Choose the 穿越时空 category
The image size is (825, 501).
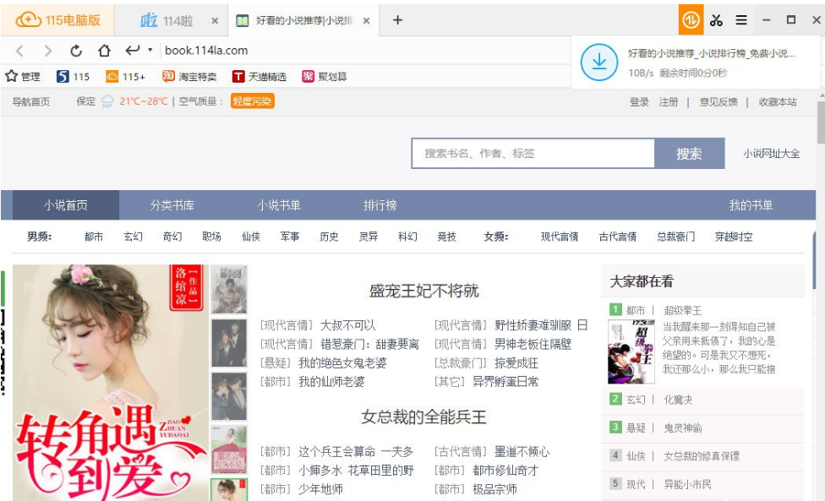[x=734, y=237]
